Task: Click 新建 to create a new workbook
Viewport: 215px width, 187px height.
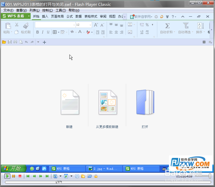Action: 69,102
